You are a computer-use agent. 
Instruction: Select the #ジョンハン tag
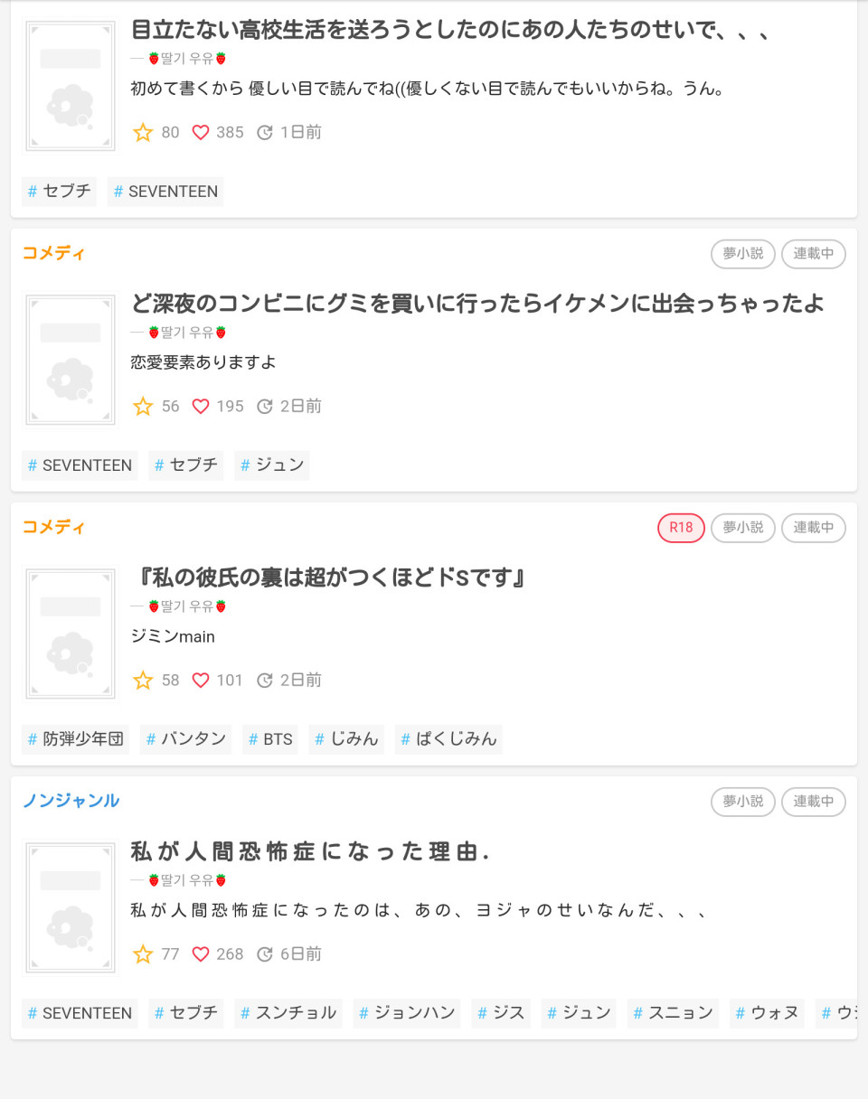click(407, 1013)
